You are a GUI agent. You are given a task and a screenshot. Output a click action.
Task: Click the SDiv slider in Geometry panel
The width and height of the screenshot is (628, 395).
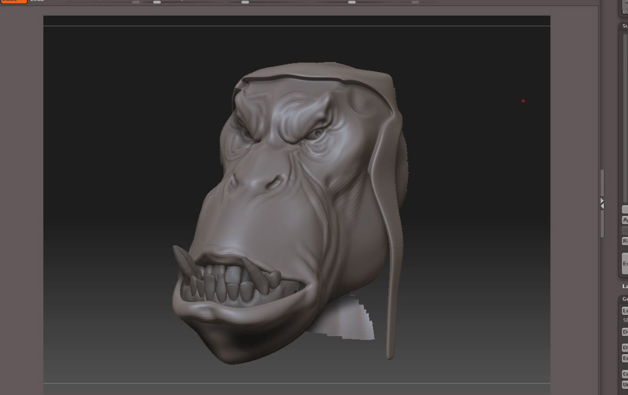(x=625, y=320)
